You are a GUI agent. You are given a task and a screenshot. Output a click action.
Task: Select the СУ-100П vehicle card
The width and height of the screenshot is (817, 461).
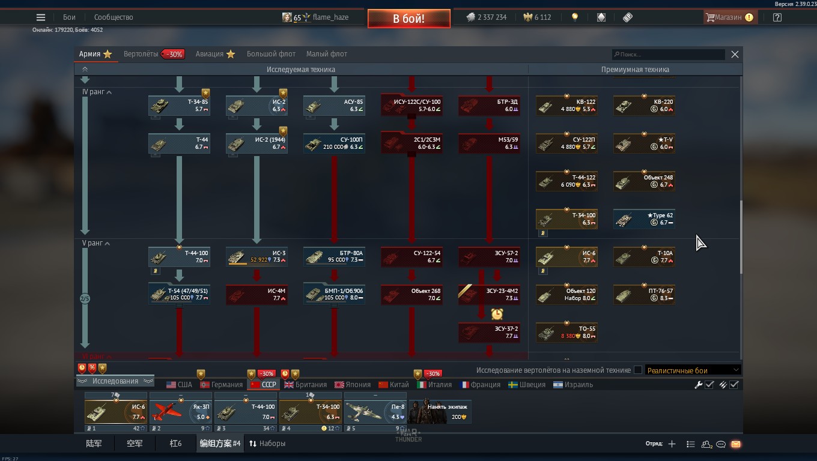click(334, 143)
